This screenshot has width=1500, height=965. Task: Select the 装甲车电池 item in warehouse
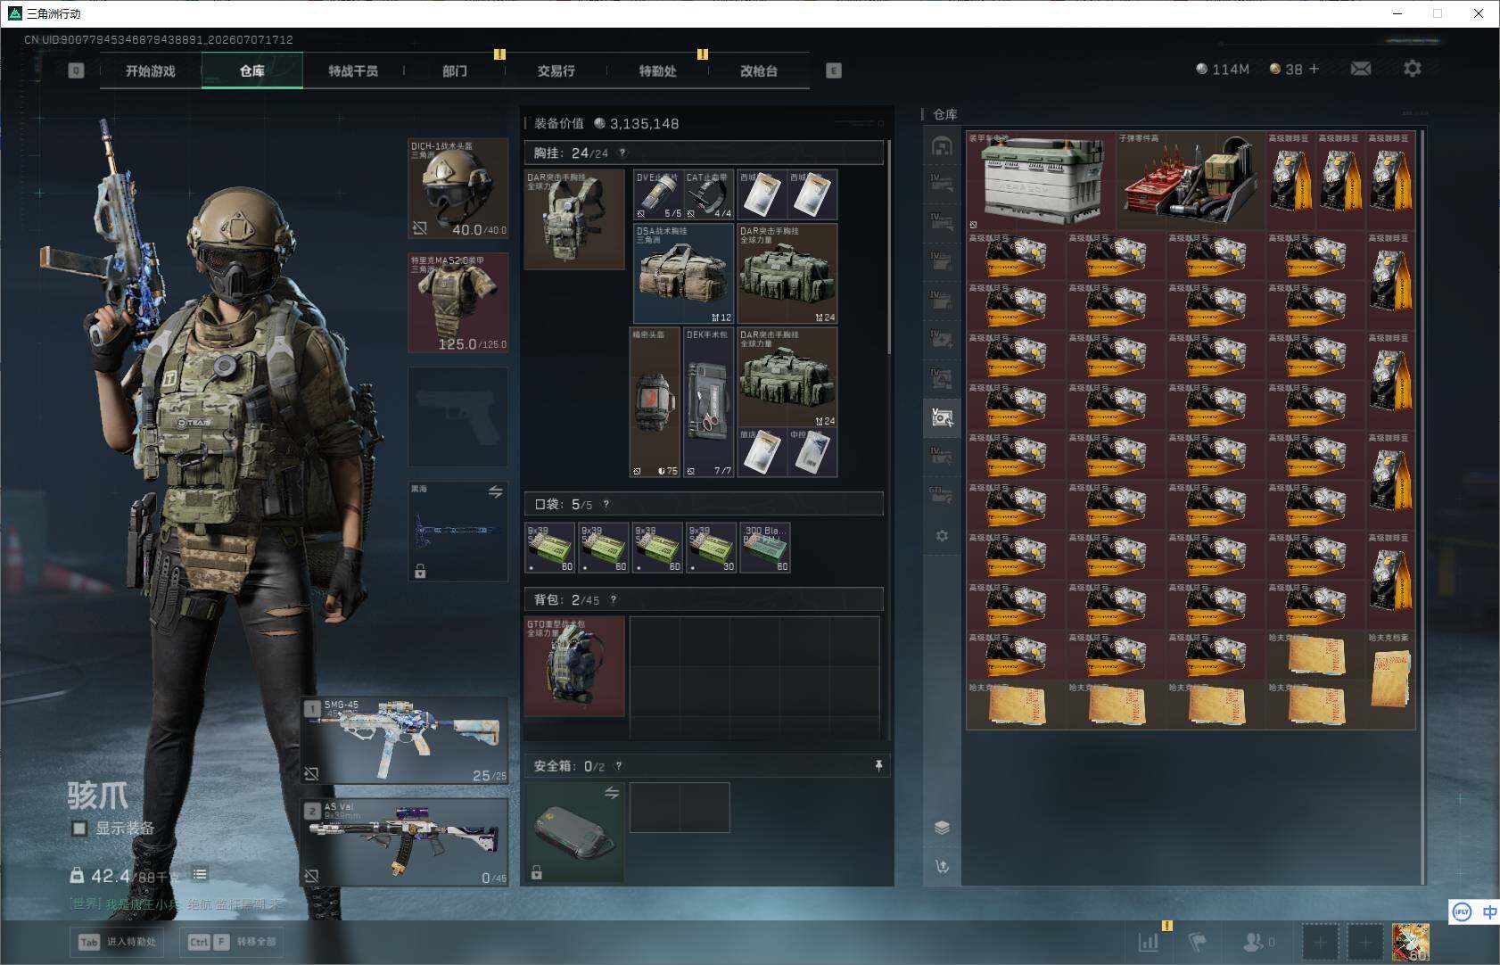click(1041, 181)
